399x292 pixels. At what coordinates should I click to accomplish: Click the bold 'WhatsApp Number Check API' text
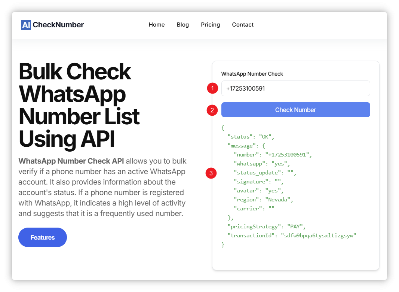pyautogui.click(x=71, y=161)
